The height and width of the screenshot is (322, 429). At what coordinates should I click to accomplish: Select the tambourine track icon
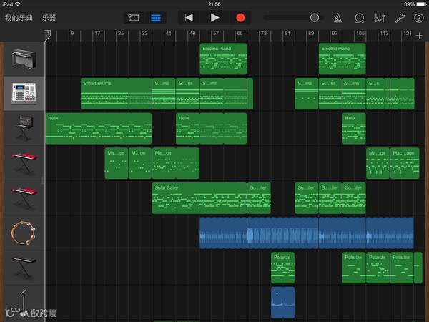coord(24,233)
